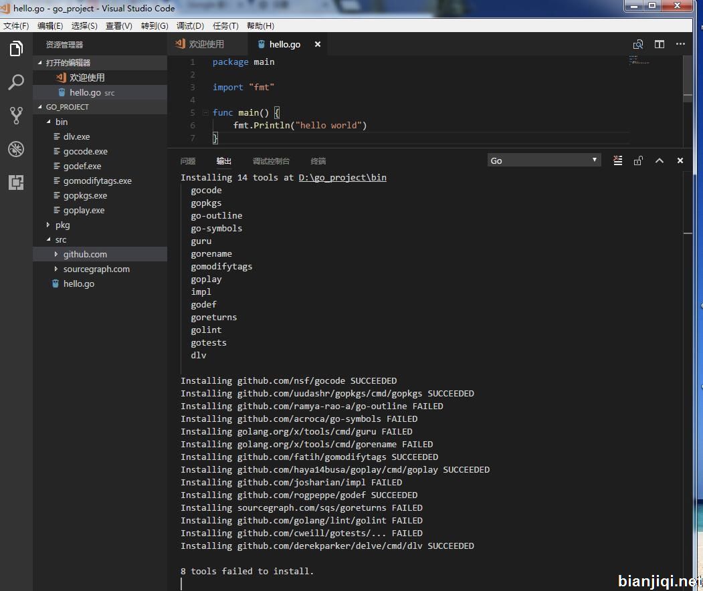Select gomodifytags.exe file
This screenshot has height=591, width=703.
[x=100, y=181]
